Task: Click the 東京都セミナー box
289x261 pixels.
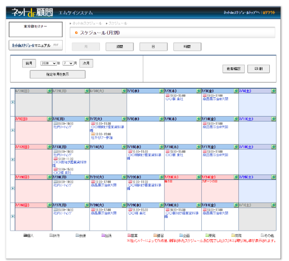Action: click(36, 29)
